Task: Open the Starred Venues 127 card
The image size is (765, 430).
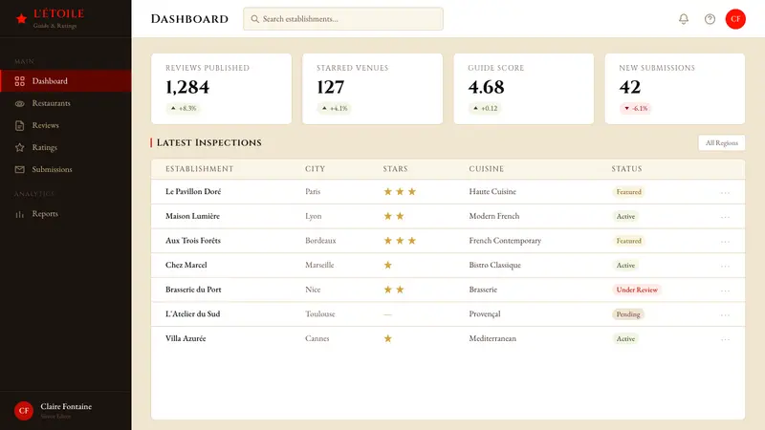Action: (372, 89)
